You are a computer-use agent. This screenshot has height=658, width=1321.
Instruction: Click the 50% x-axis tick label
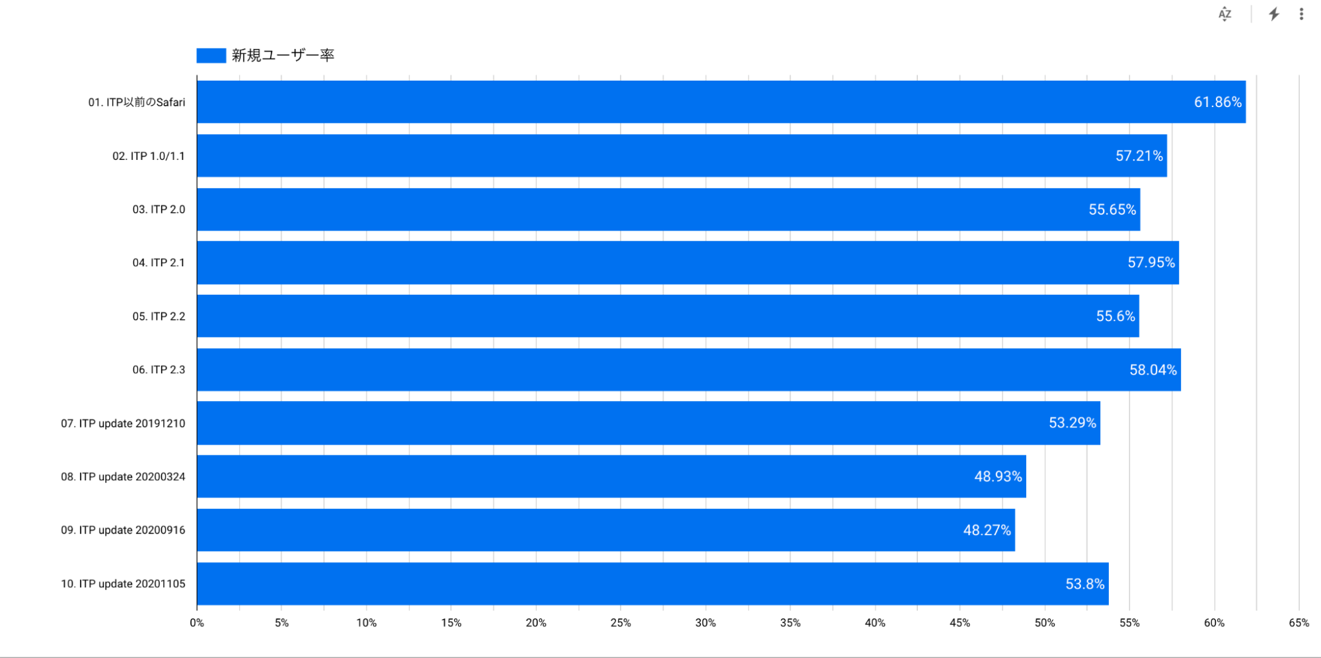(1045, 623)
